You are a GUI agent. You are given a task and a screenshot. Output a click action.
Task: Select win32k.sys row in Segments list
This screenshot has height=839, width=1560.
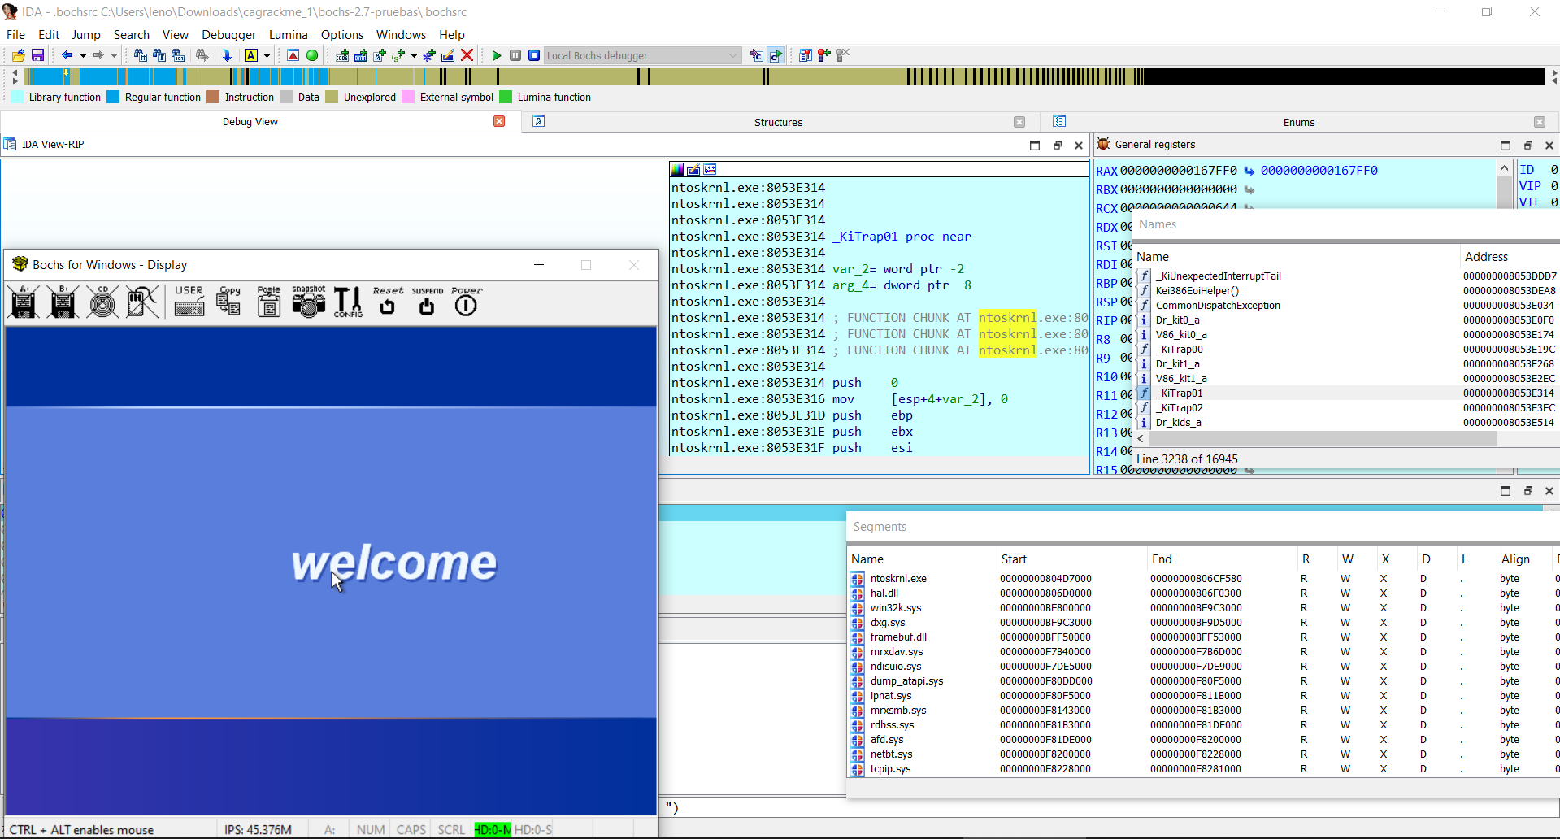(1203, 607)
